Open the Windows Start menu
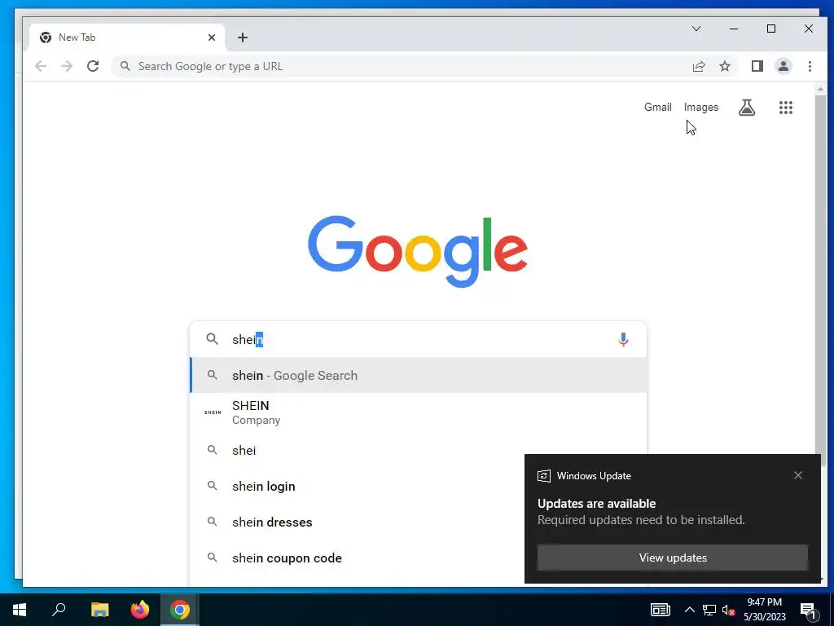The width and height of the screenshot is (834, 626). (x=20, y=610)
